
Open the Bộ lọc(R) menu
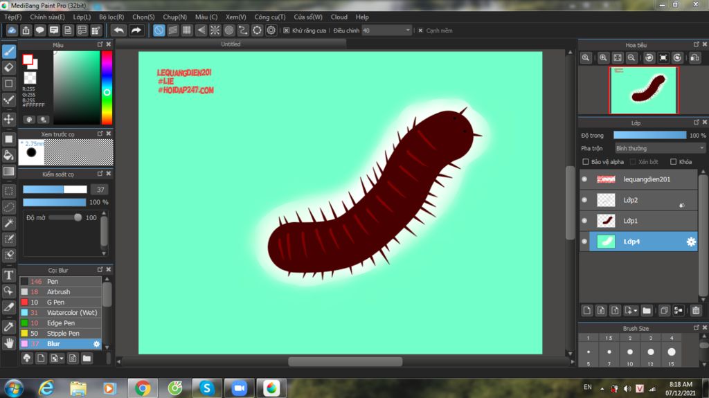pyautogui.click(x=111, y=17)
